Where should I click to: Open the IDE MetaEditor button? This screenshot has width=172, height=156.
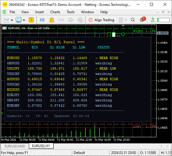42,20
